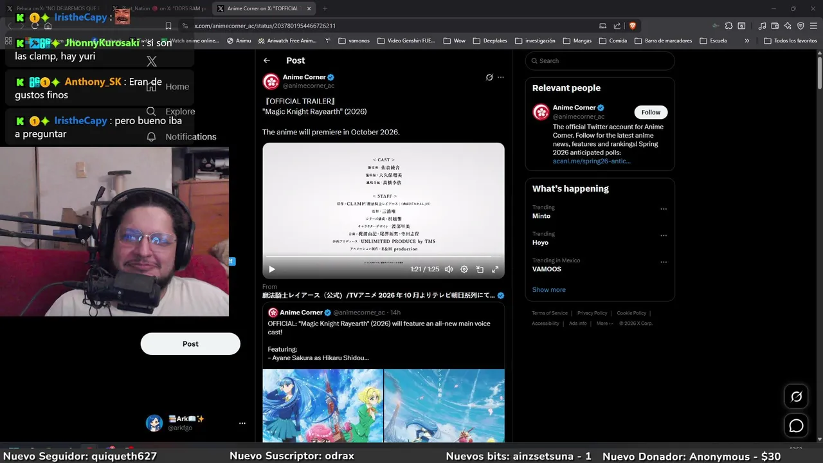The width and height of the screenshot is (823, 463).
Task: Open a new browser tab
Action: point(325,8)
